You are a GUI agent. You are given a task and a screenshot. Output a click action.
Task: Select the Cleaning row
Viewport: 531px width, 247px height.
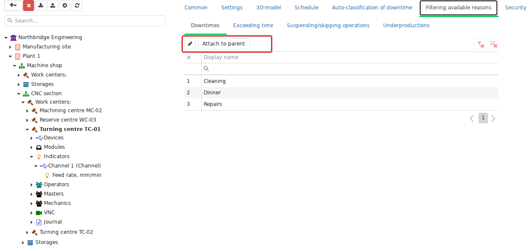(341, 81)
